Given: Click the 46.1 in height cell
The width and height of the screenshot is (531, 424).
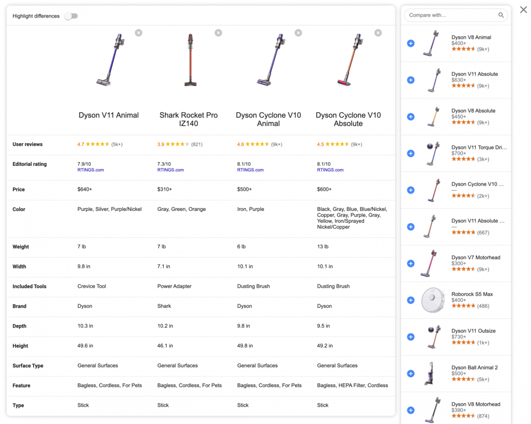Looking at the screenshot, I should (x=165, y=346).
